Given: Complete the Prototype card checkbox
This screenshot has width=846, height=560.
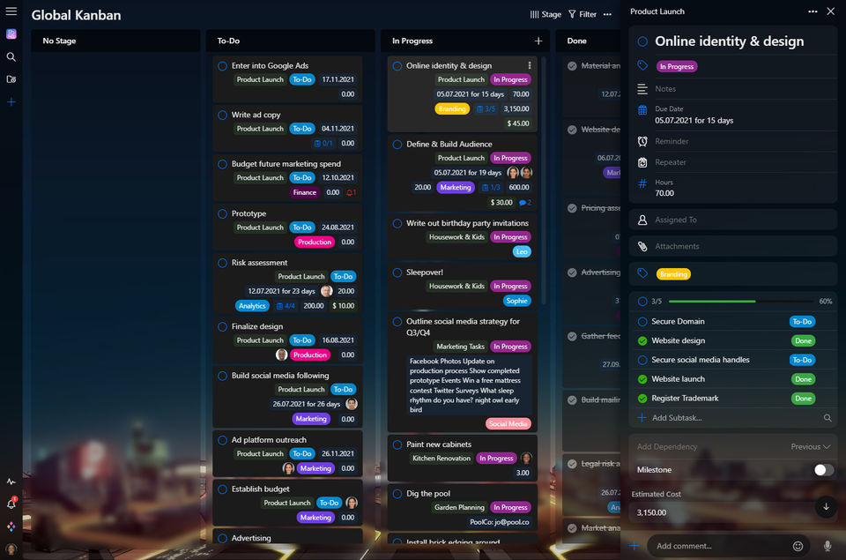Looking at the screenshot, I should [x=222, y=213].
